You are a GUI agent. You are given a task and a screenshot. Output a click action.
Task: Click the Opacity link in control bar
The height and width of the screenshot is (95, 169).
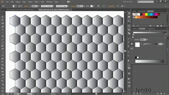point(73,6)
